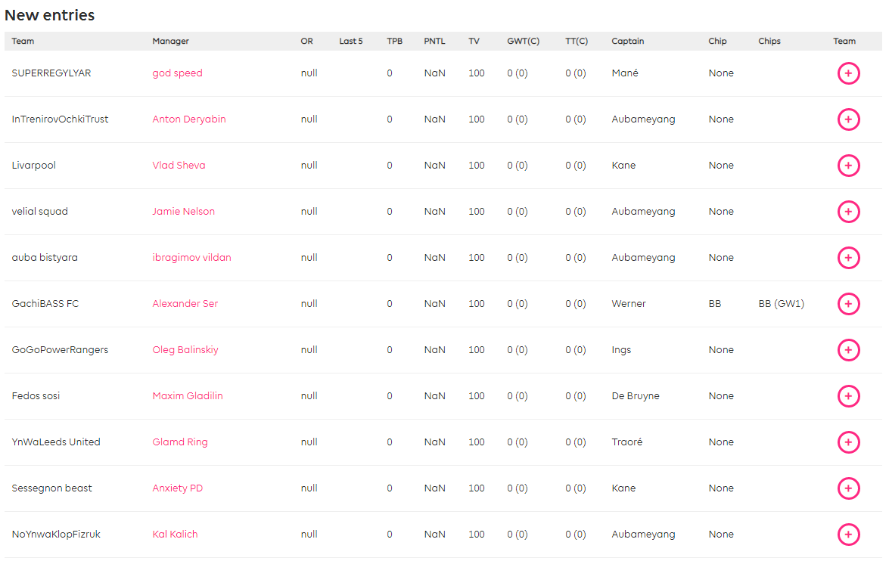Click plus icon for Sessegnon beast

[x=848, y=488]
